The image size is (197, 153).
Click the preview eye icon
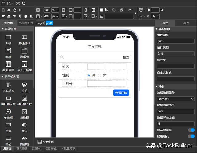click(x=18, y=3)
